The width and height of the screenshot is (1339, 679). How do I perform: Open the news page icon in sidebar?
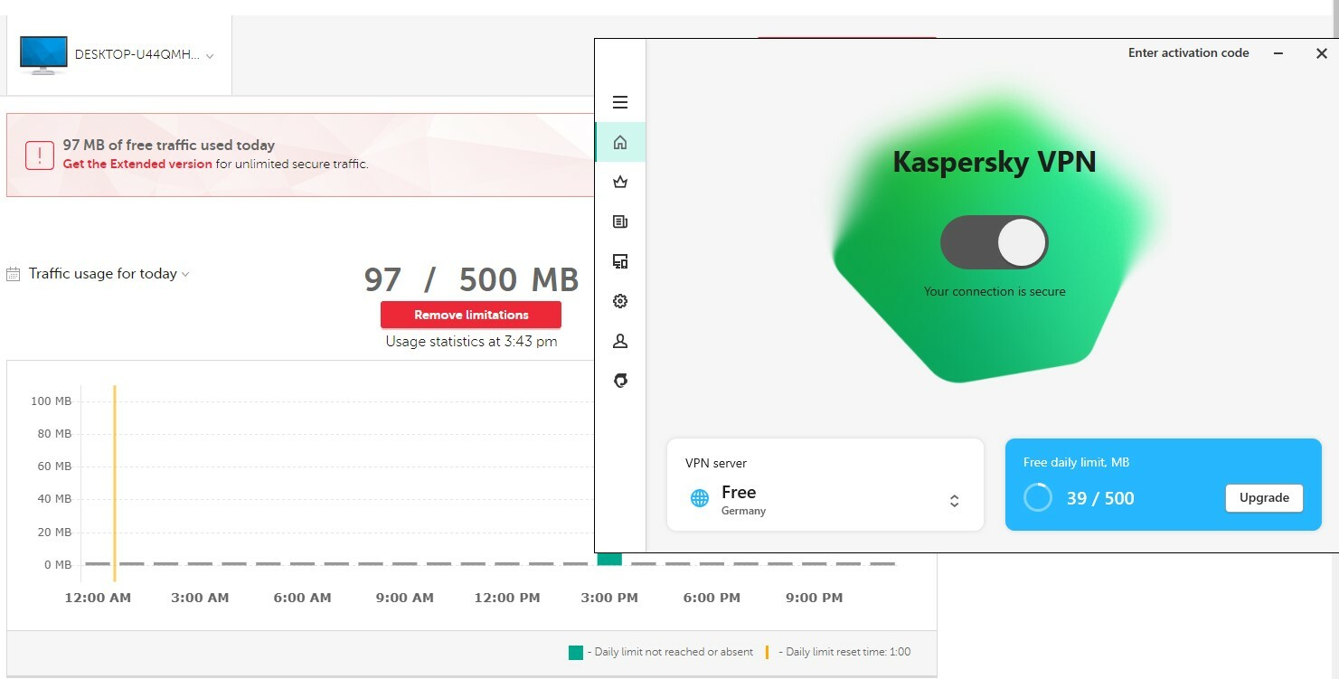pos(620,222)
